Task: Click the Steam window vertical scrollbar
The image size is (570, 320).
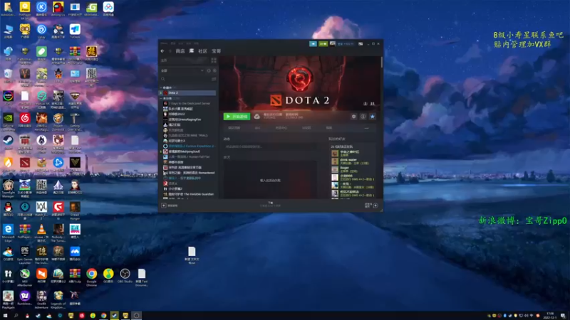Action: coord(381,63)
